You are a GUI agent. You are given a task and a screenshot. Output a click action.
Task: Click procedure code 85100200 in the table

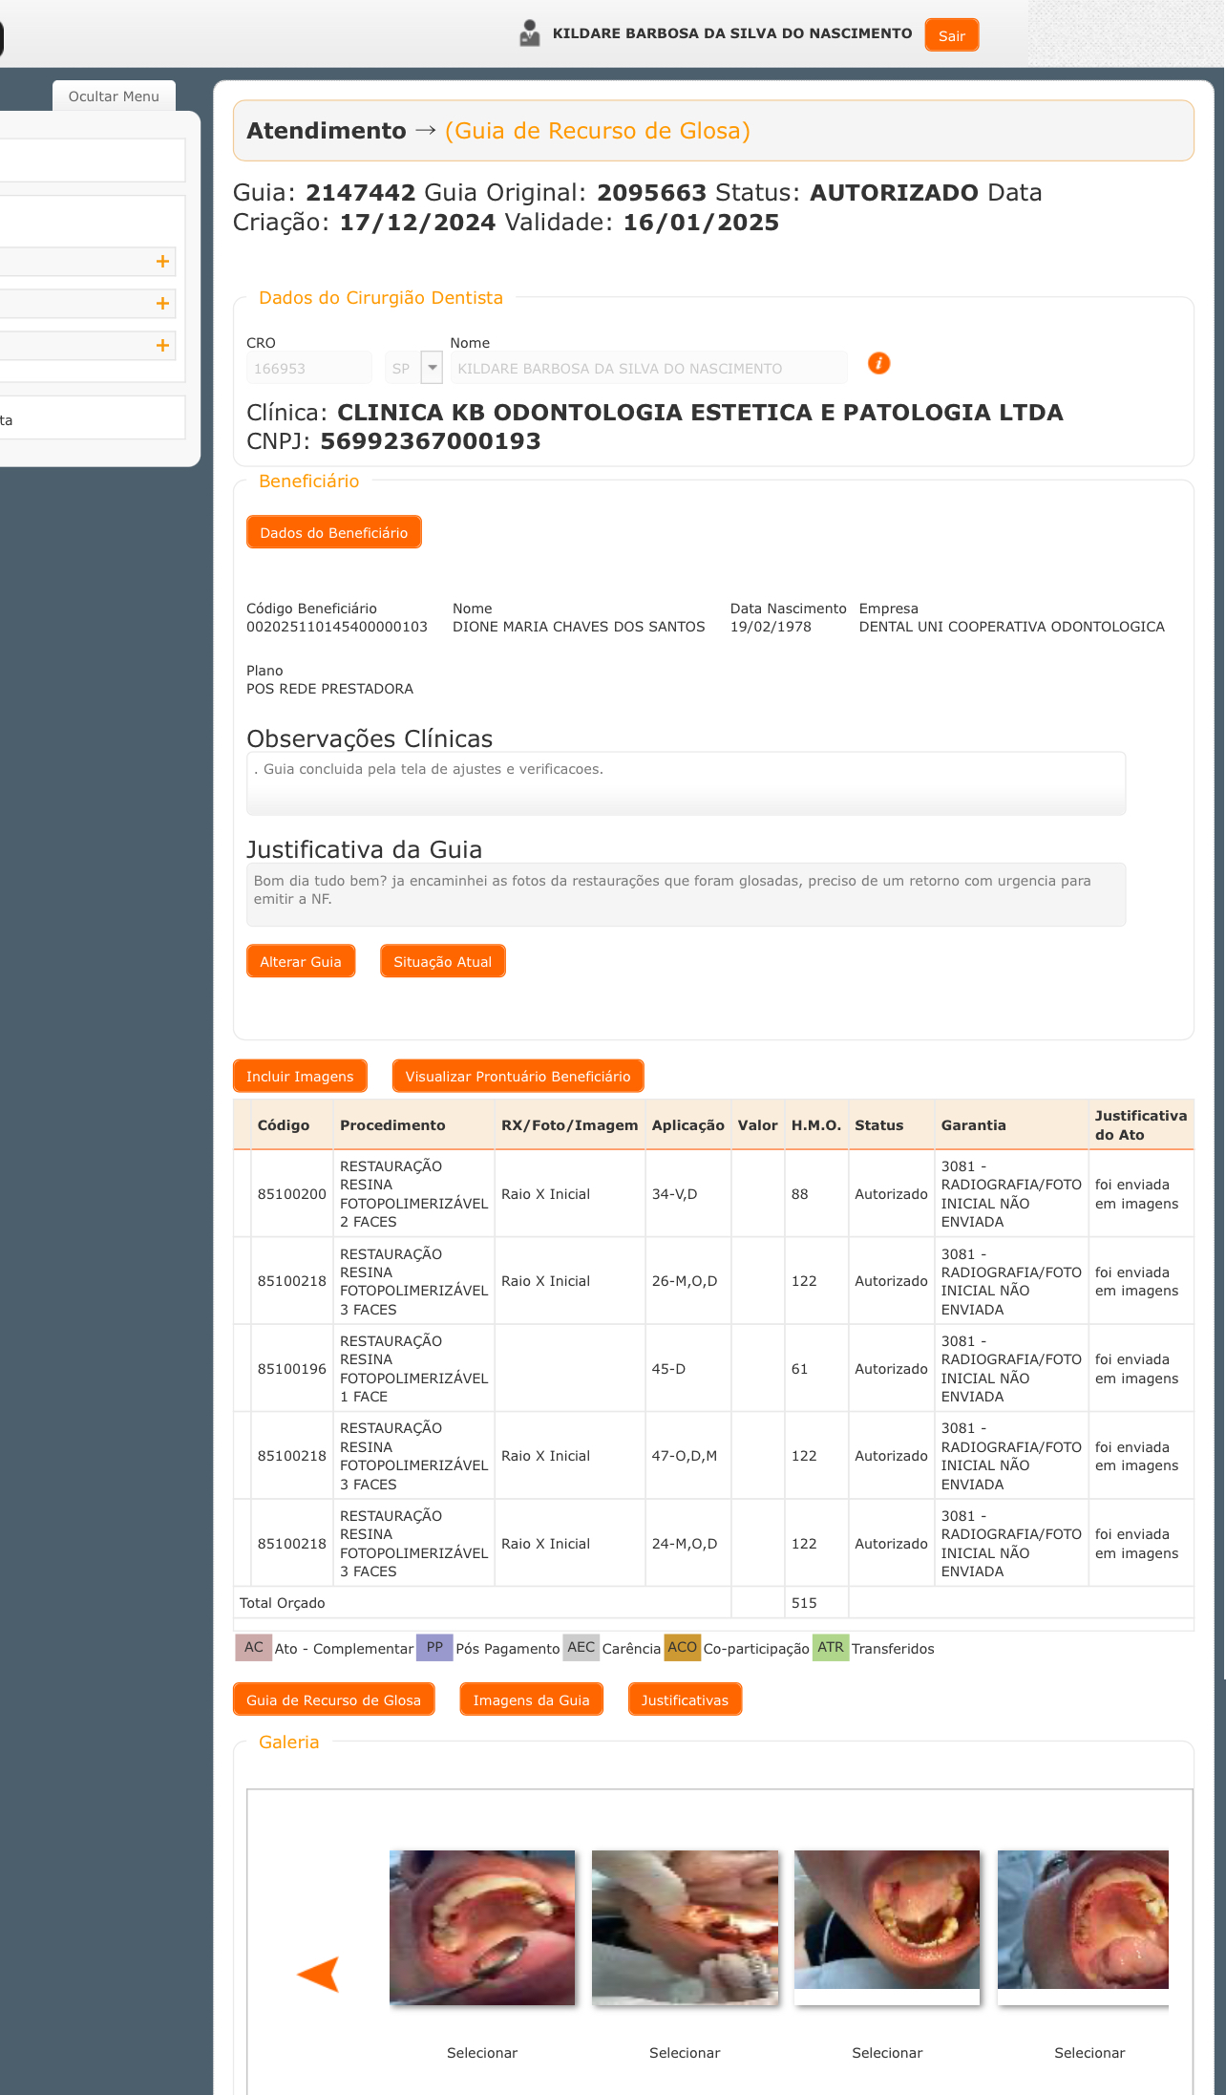(292, 1194)
